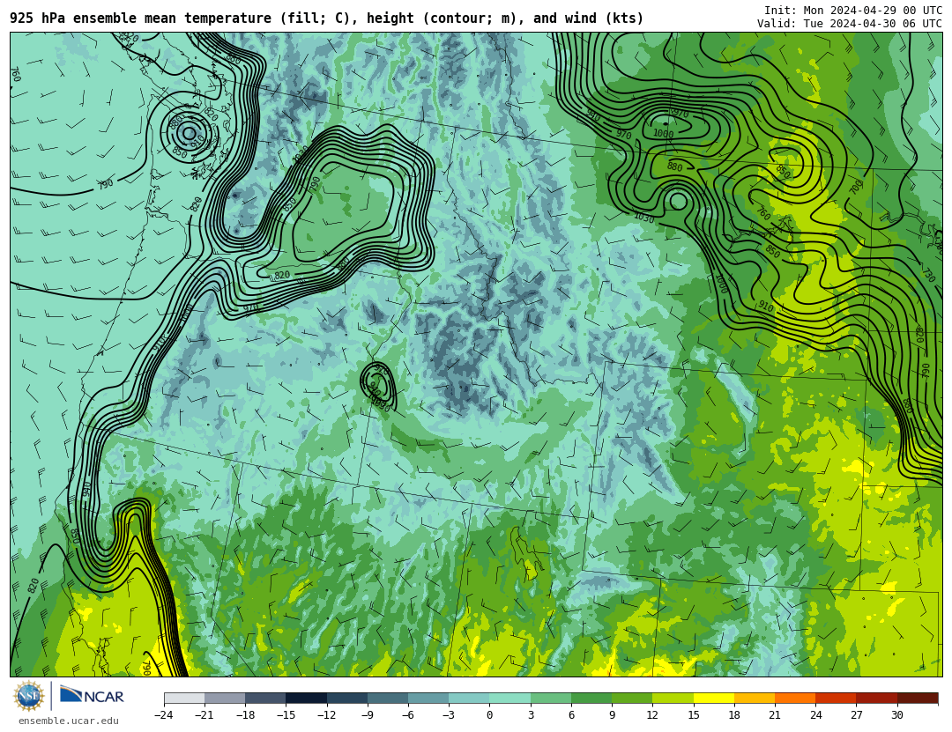The height and width of the screenshot is (732, 952).
Task: Click the 12 colorbar tick label
Action: [652, 715]
